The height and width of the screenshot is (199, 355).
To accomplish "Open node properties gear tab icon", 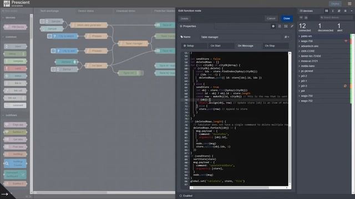I will [x=273, y=26].
